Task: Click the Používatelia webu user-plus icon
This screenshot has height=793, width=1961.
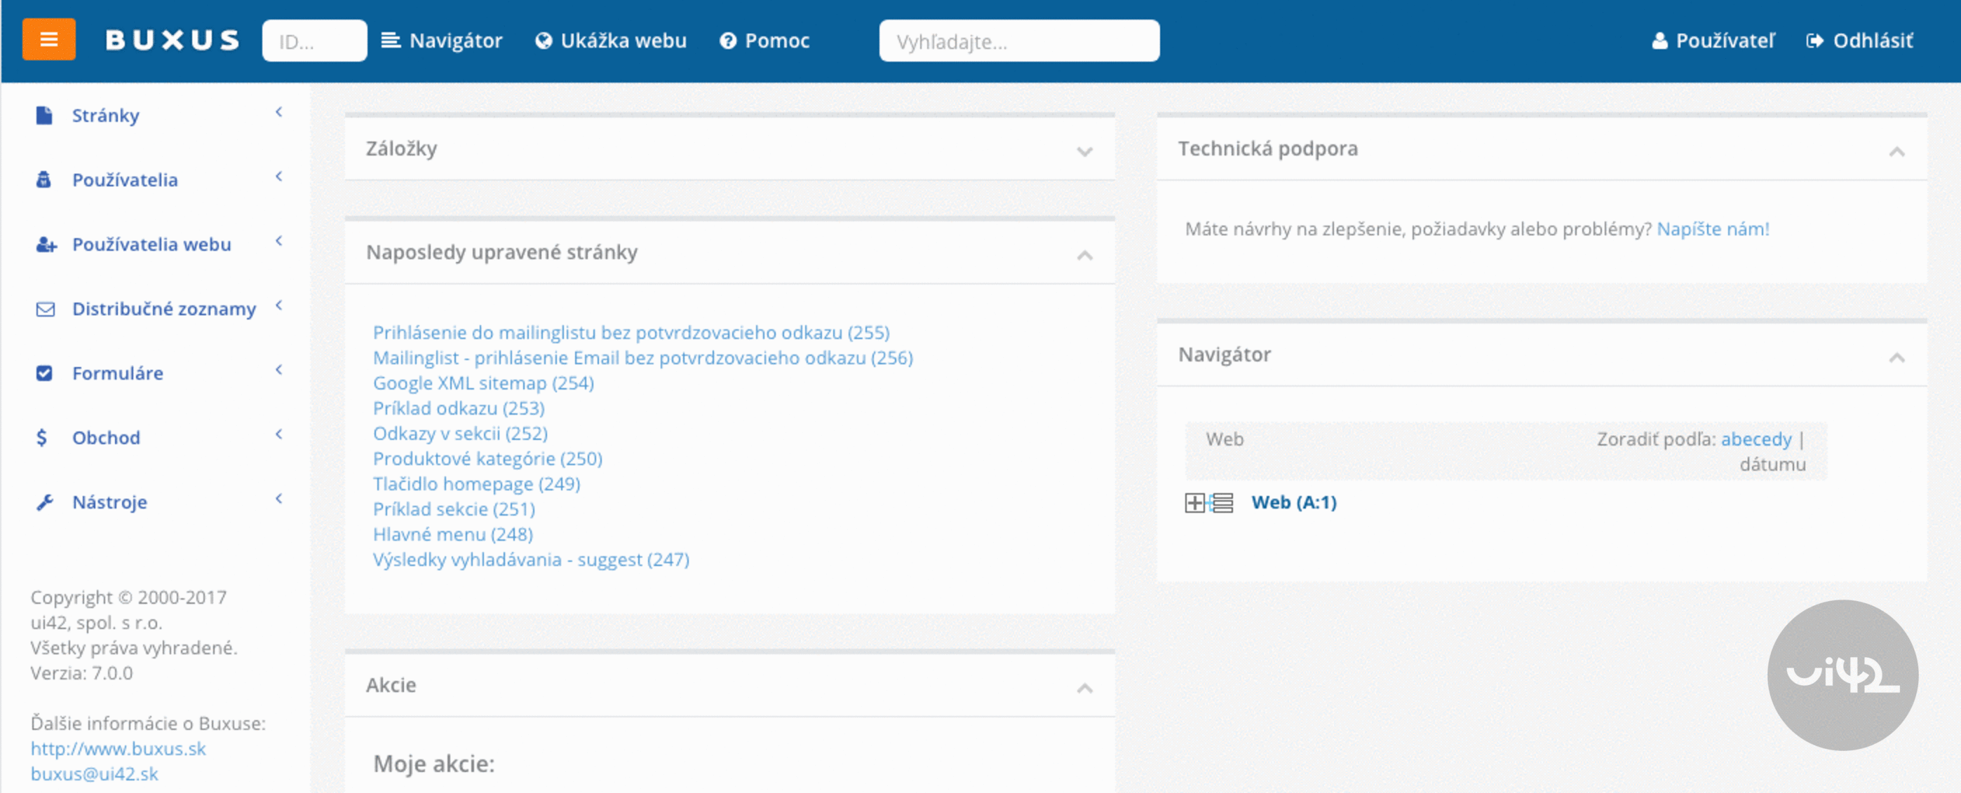Action: tap(46, 244)
